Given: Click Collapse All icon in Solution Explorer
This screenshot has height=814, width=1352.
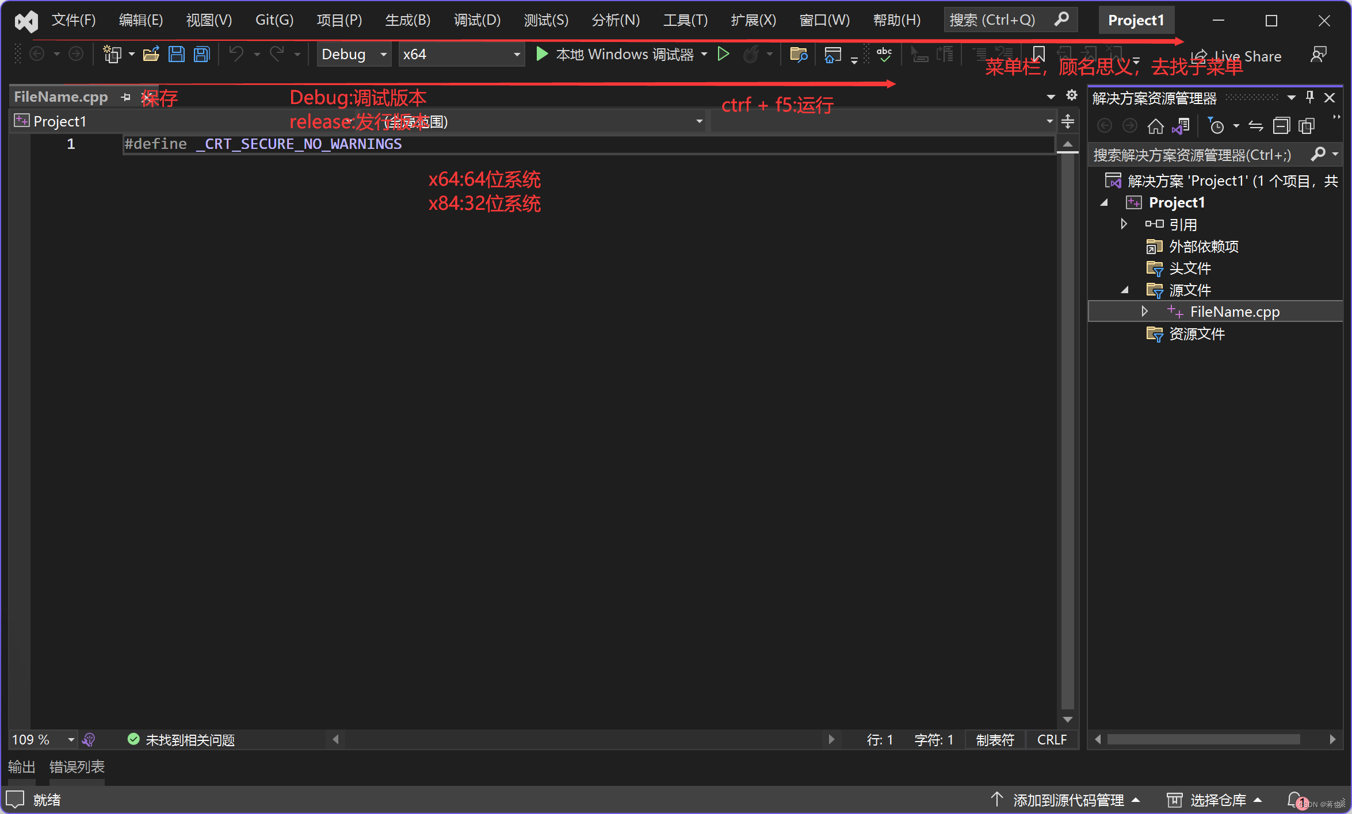Looking at the screenshot, I should (1281, 126).
